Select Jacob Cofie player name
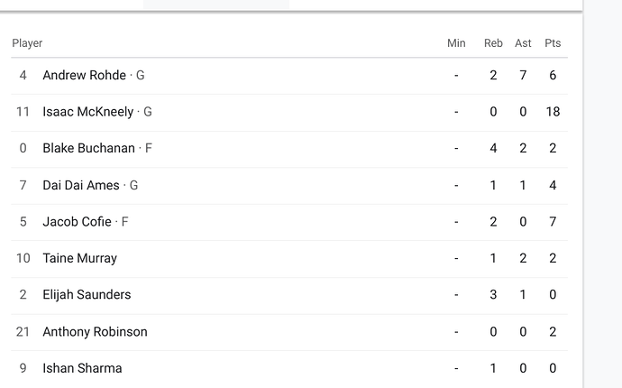This screenshot has width=622, height=388. 77,221
